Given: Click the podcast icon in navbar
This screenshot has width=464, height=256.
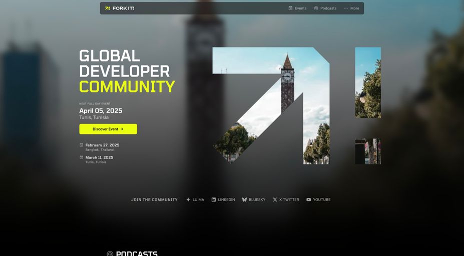Looking at the screenshot, I should (316, 8).
